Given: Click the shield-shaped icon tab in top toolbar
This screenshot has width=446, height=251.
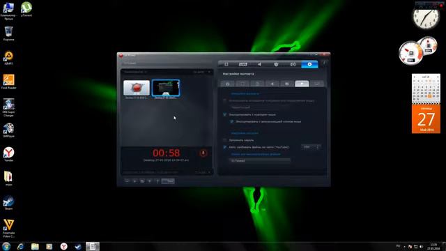Looking at the screenshot, I should point(276,64).
